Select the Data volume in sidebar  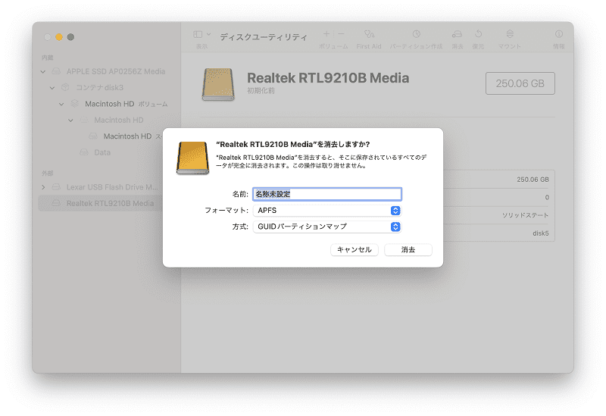point(102,152)
